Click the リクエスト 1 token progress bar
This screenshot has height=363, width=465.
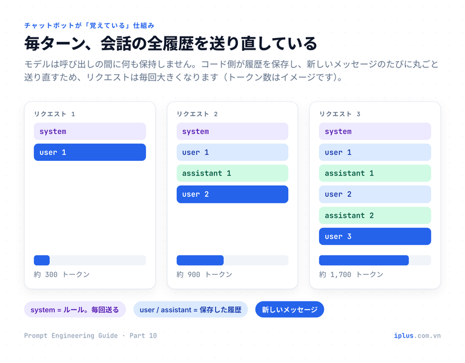(90, 260)
